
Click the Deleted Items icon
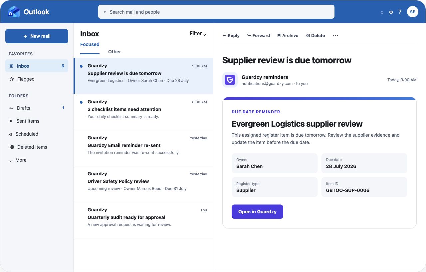(x=12, y=147)
